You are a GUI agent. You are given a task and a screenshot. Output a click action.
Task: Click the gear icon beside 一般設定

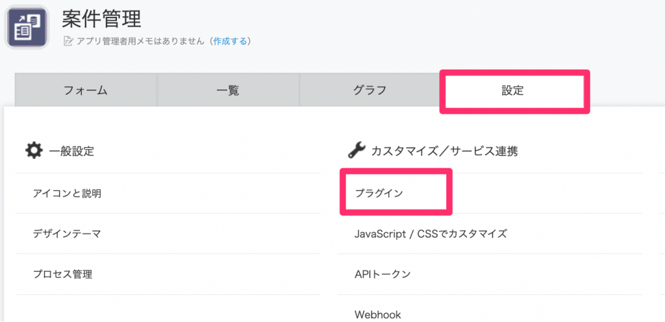click(34, 151)
